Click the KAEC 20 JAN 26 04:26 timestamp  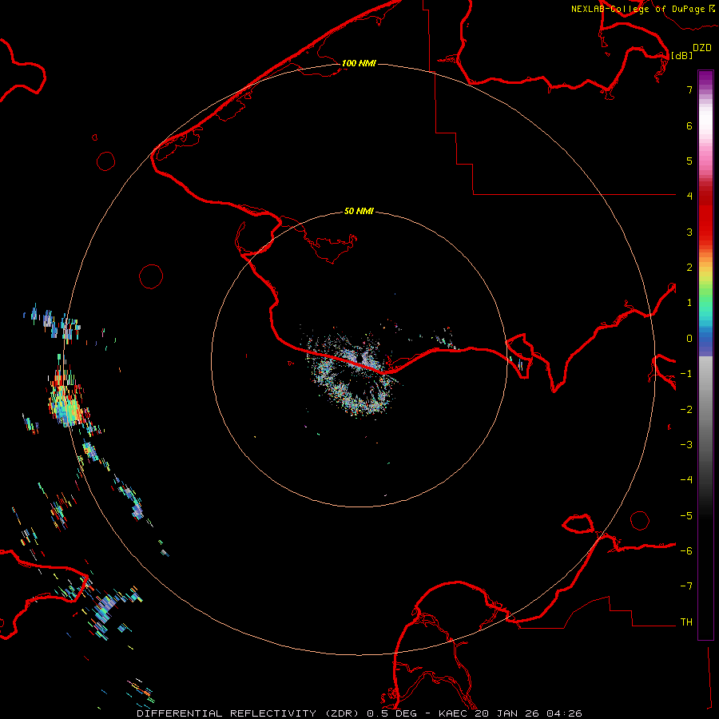point(510,713)
